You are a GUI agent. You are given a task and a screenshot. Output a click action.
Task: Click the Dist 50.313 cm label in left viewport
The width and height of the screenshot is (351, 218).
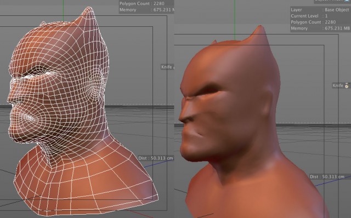156,158
